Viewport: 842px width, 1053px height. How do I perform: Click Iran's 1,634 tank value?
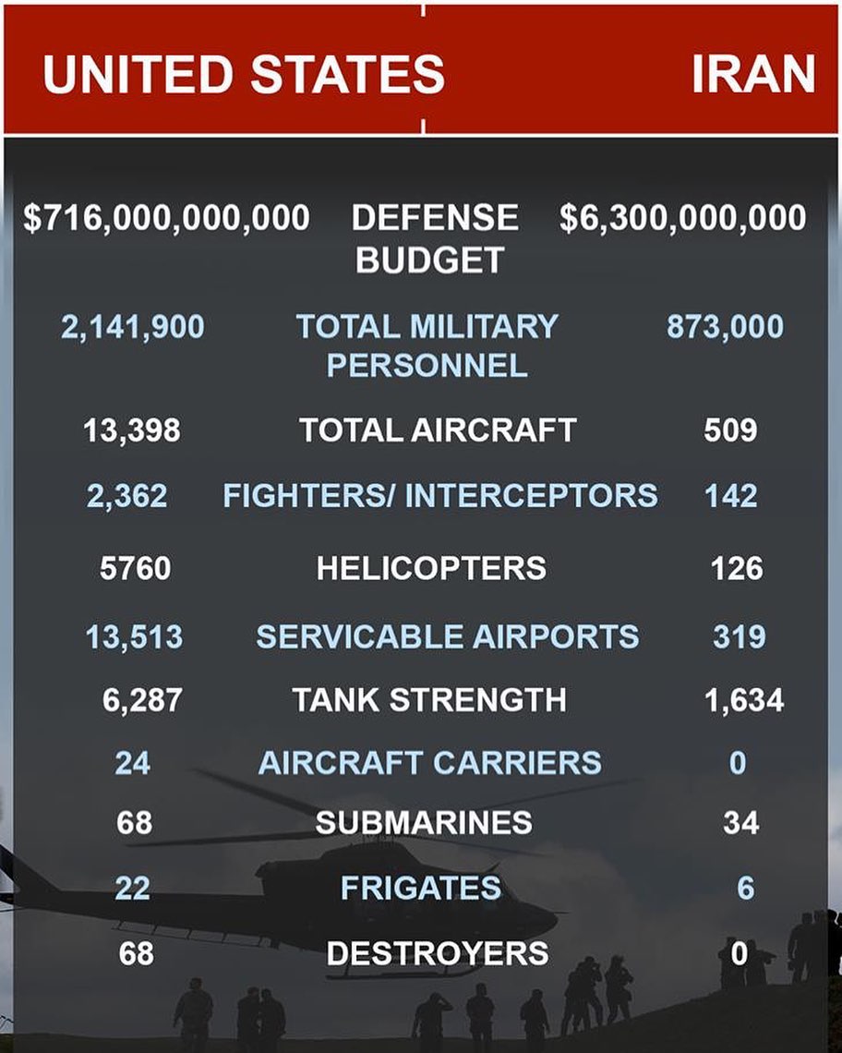(x=744, y=700)
